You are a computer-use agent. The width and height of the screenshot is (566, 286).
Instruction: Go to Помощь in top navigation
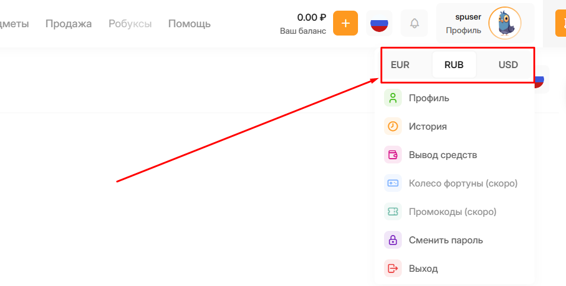click(x=189, y=24)
